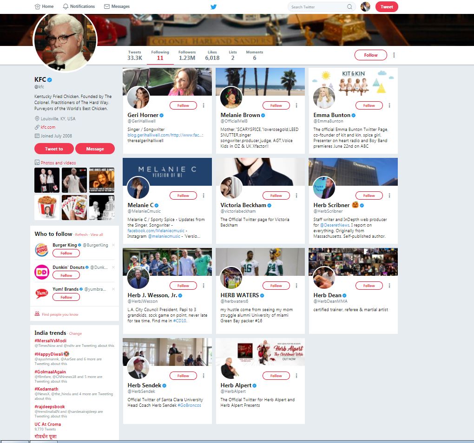The image size is (474, 443).
Task: Open more options for Victoria Beckham
Action: coord(296,195)
